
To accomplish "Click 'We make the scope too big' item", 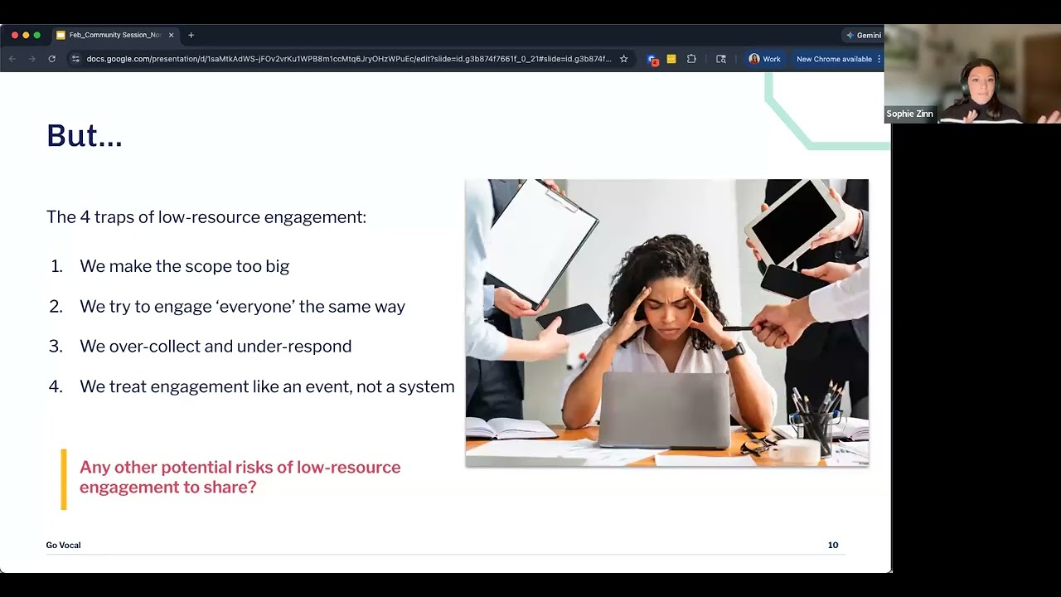I will 184,266.
